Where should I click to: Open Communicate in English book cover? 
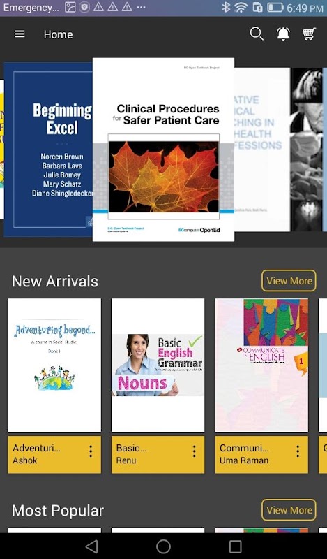point(261,365)
